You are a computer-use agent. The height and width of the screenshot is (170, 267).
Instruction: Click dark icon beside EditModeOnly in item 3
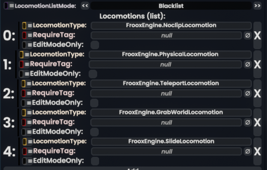(24, 132)
